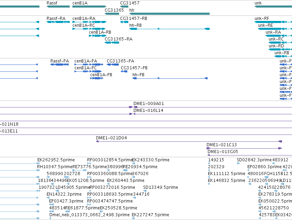Select the unk gene label

[258, 3]
